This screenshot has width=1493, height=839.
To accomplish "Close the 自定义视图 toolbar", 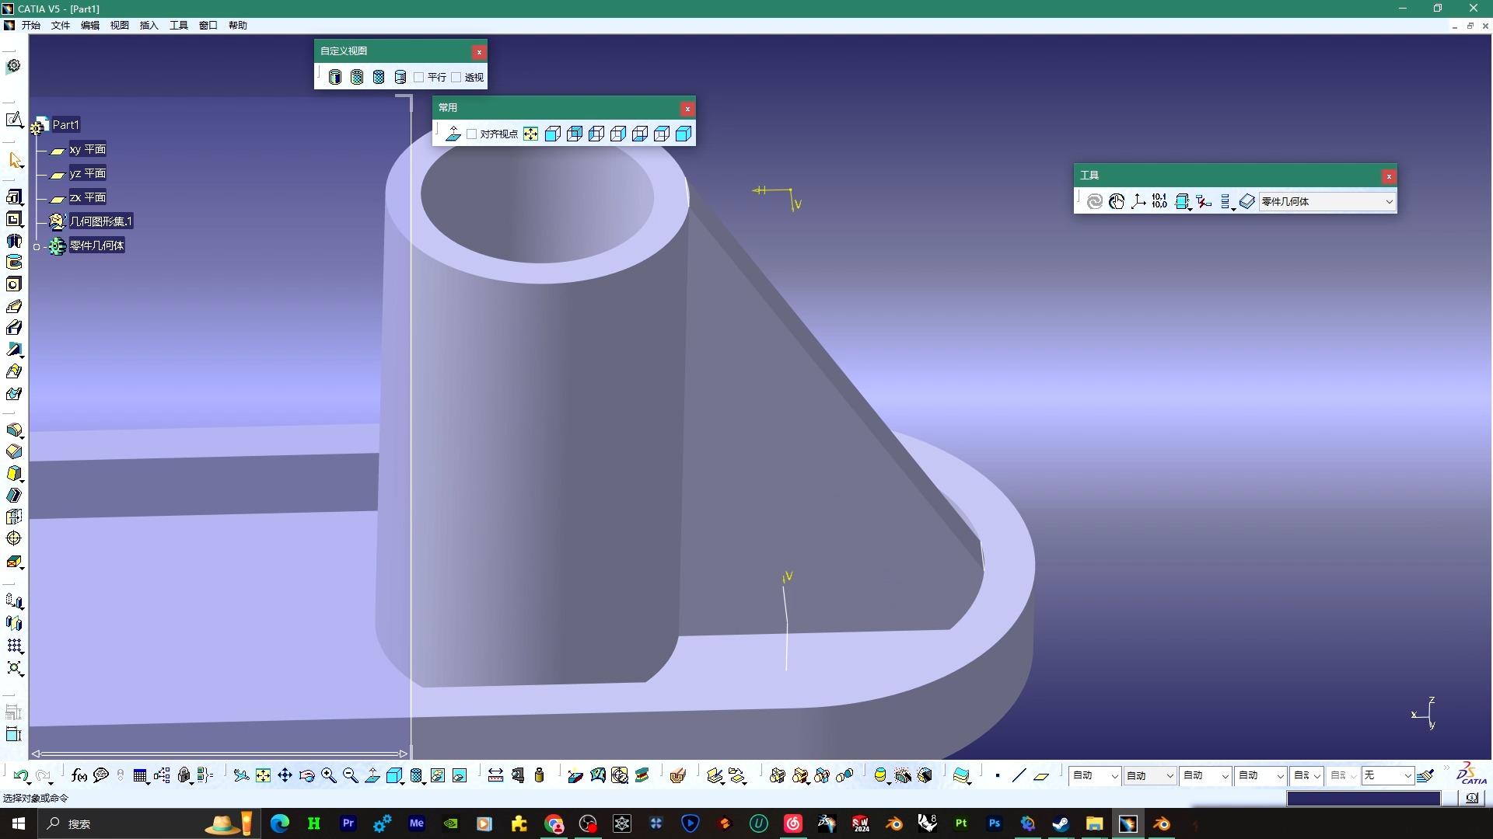I will coord(479,52).
